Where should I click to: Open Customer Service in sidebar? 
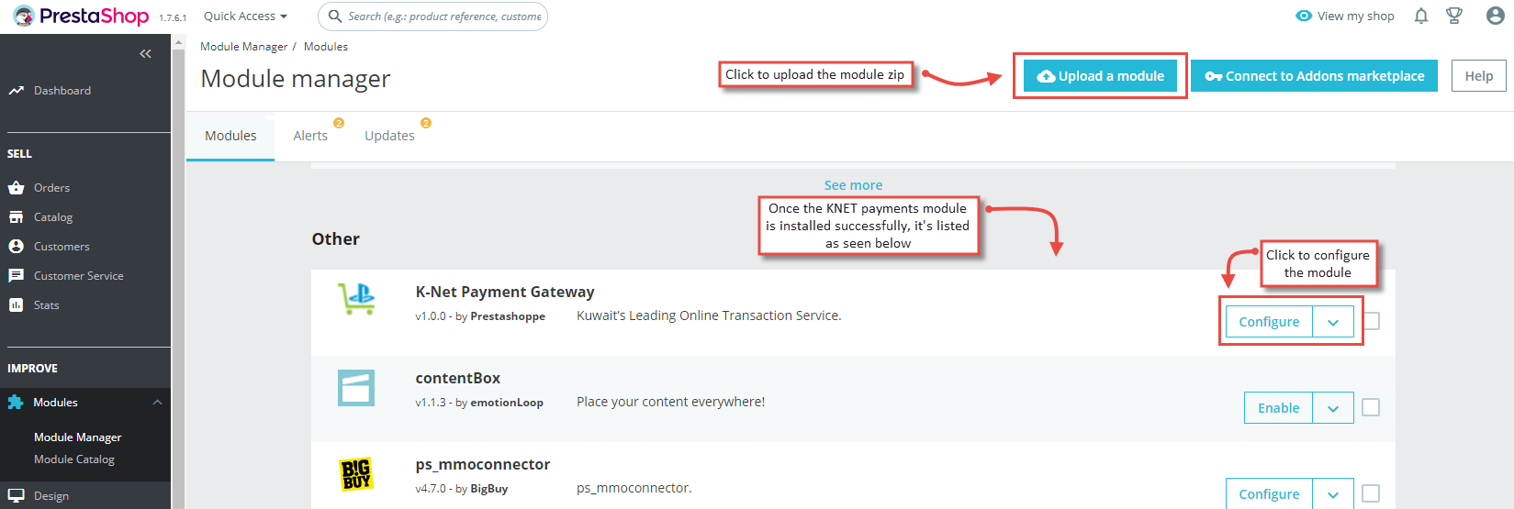click(x=78, y=276)
